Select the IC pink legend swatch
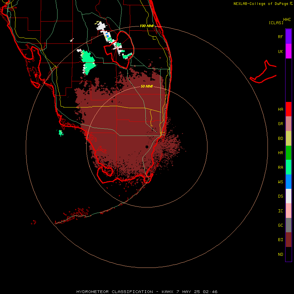The height and width of the screenshot is (294, 294). tap(288, 211)
